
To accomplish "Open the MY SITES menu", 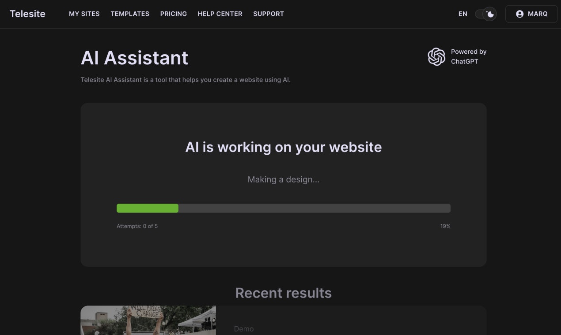I will [84, 14].
